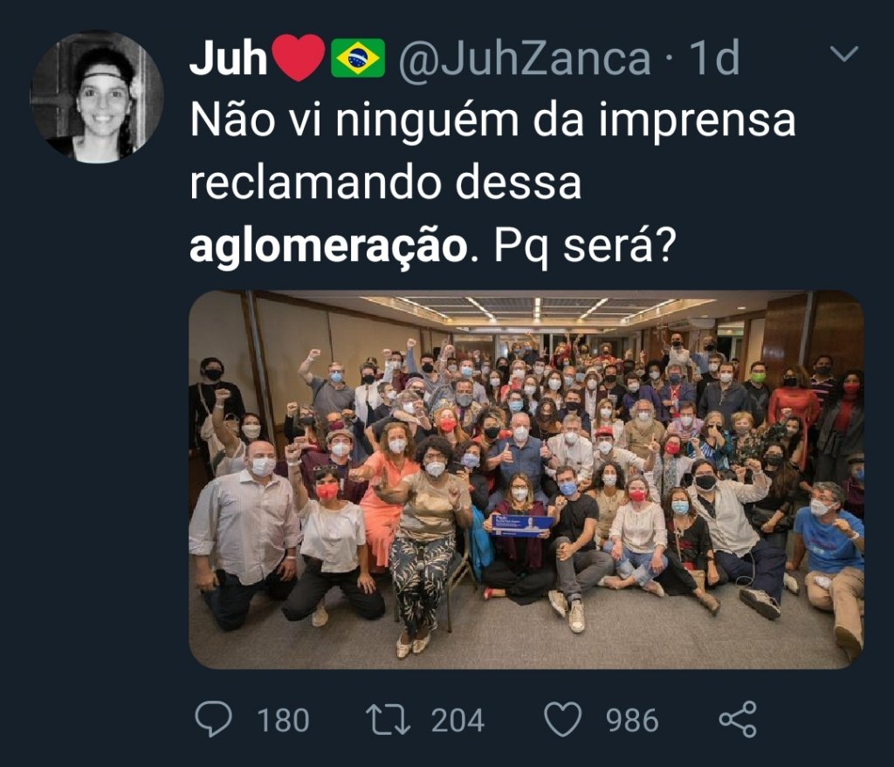Expand the tweet options chevron
The image size is (894, 767).
tap(844, 53)
